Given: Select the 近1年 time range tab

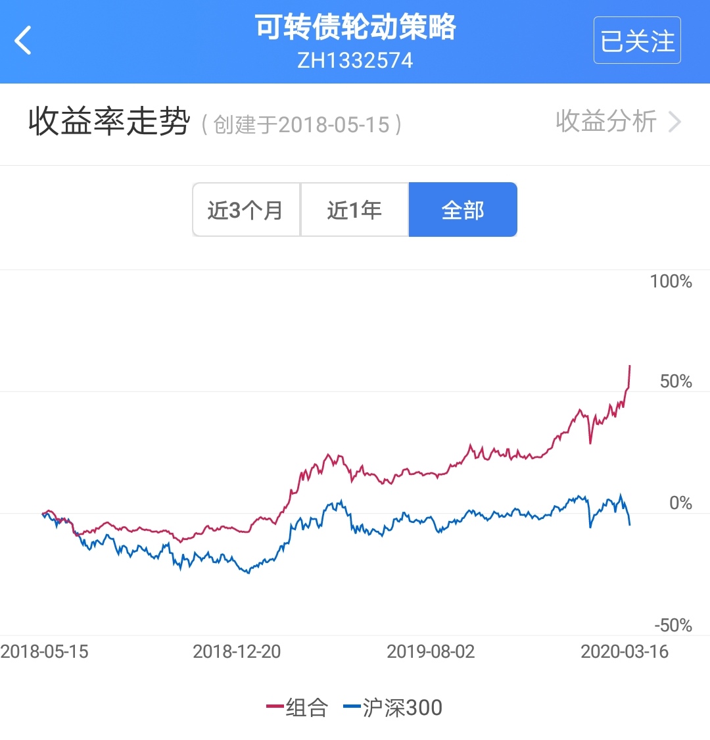Looking at the screenshot, I should point(354,210).
